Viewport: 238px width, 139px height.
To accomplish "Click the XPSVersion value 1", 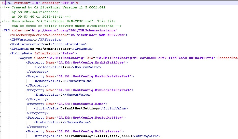I will [35, 40].
